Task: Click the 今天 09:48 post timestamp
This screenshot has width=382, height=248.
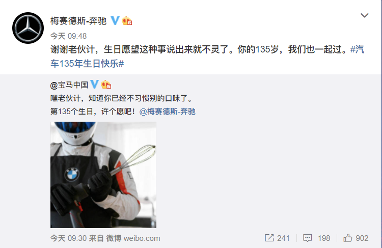Action: (68, 36)
